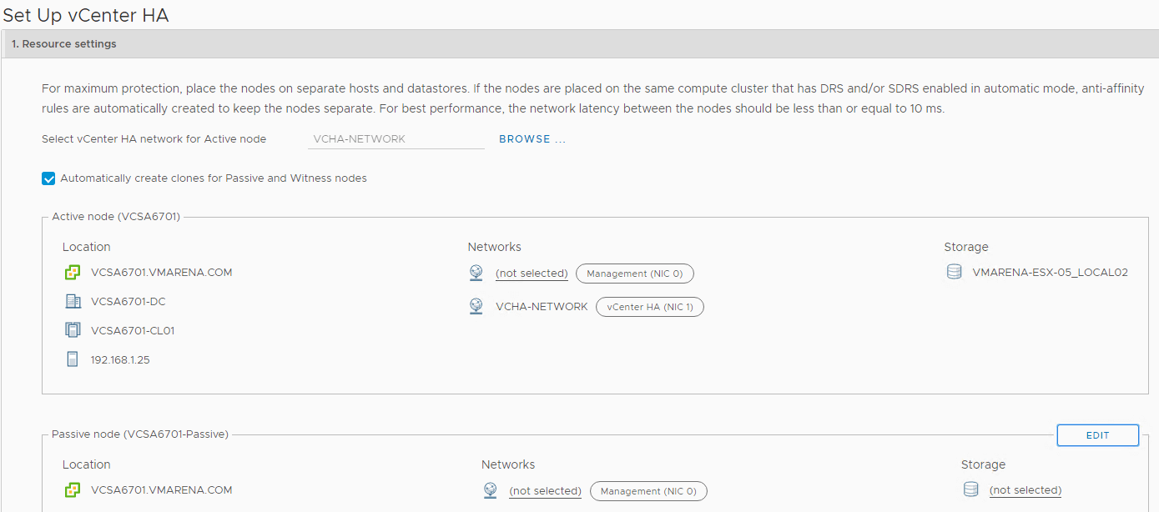1159x512 pixels.
Task: Click the vCenter HA (NIC 1) badge
Action: coord(650,307)
